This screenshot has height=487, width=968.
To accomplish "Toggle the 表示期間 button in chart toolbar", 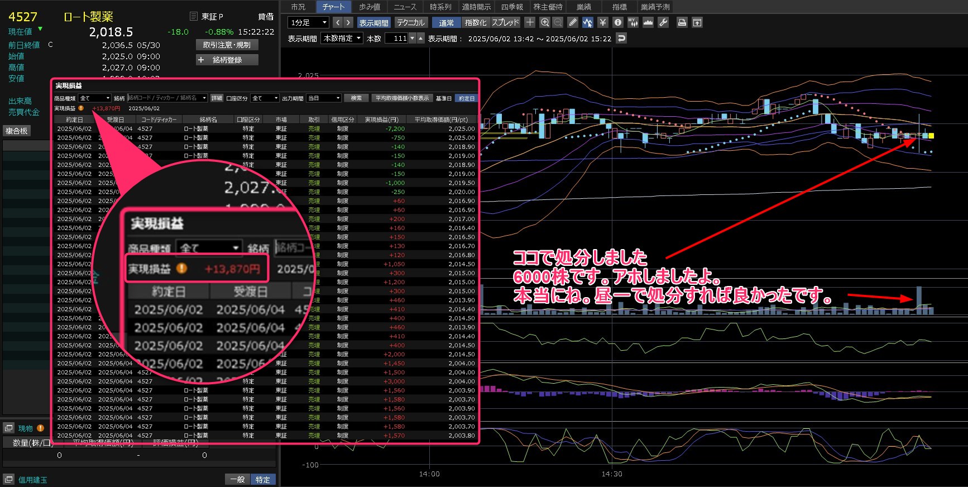I will point(373,22).
